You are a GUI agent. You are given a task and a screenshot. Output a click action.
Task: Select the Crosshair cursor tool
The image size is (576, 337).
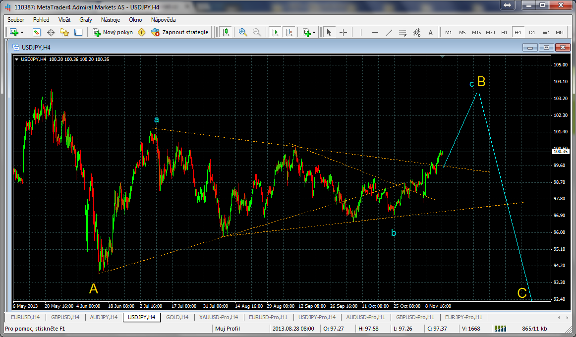click(x=343, y=32)
